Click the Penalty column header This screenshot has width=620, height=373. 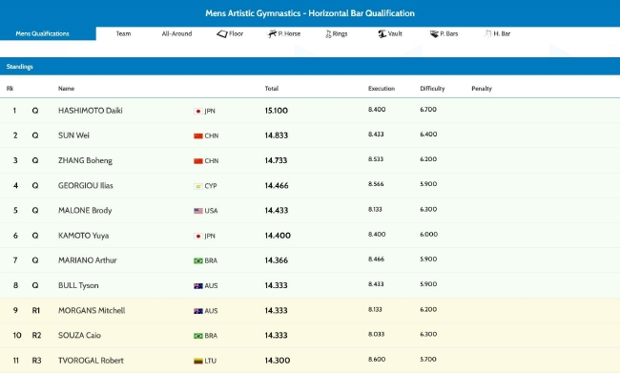[x=482, y=88]
